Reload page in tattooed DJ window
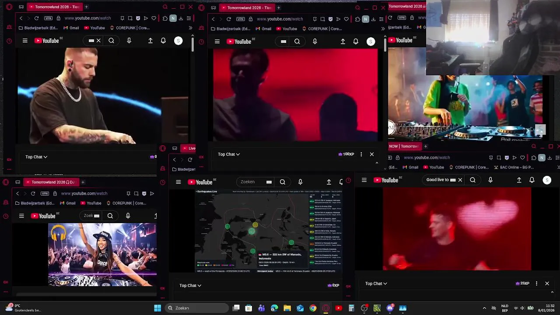The image size is (560, 315). 36,18
